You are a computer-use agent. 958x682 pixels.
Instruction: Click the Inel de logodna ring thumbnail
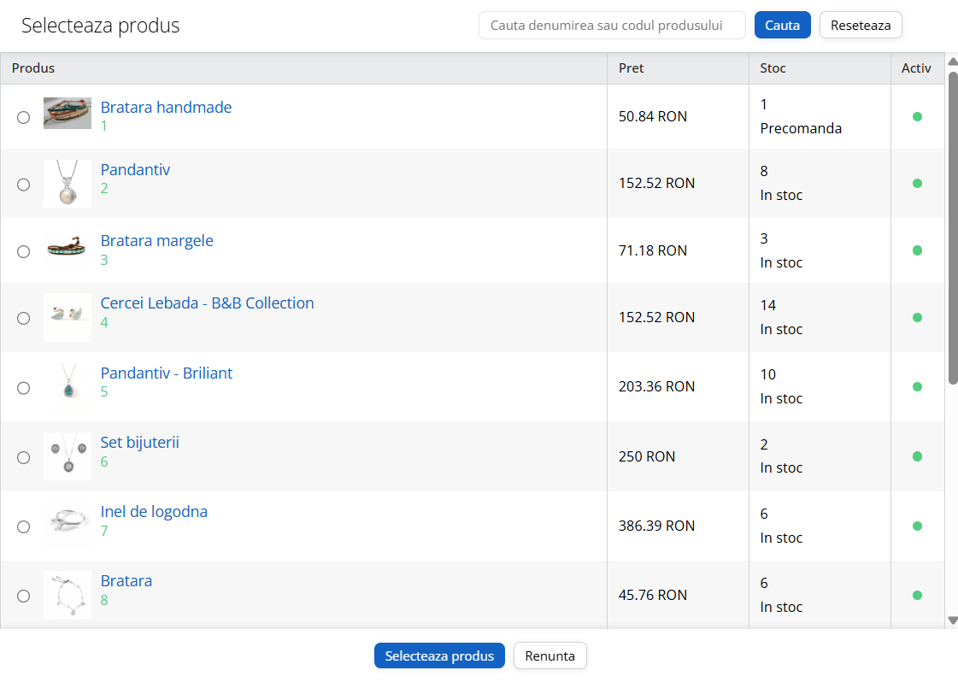(68, 521)
